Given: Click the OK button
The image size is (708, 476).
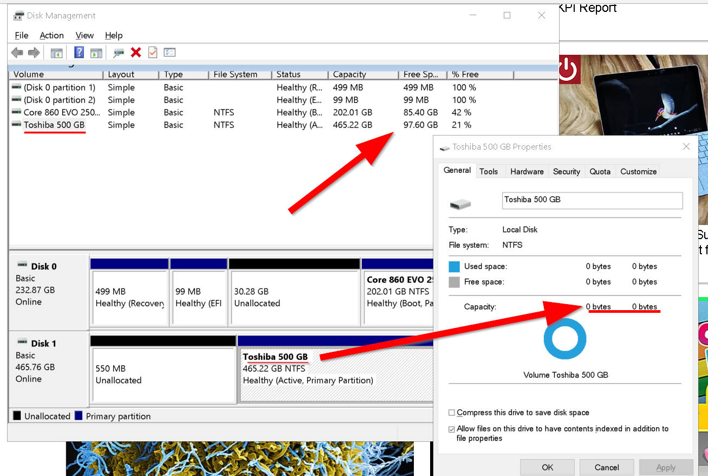Looking at the screenshot, I should coord(548,467).
